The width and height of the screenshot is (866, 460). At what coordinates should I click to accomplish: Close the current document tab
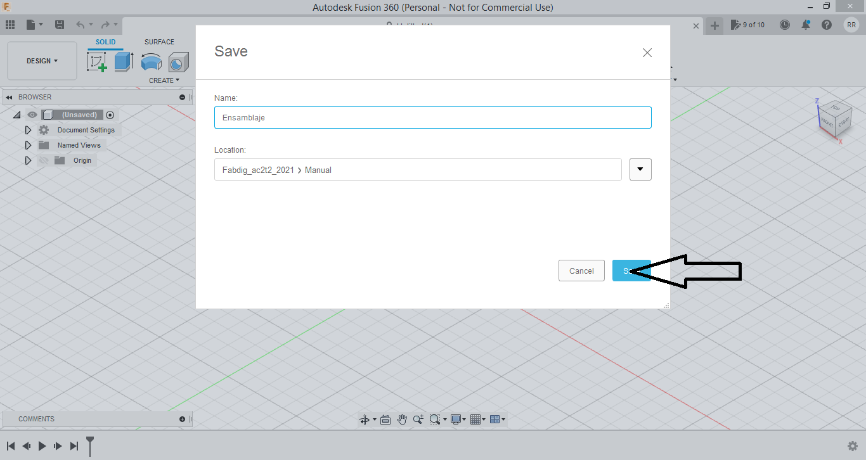coord(696,26)
